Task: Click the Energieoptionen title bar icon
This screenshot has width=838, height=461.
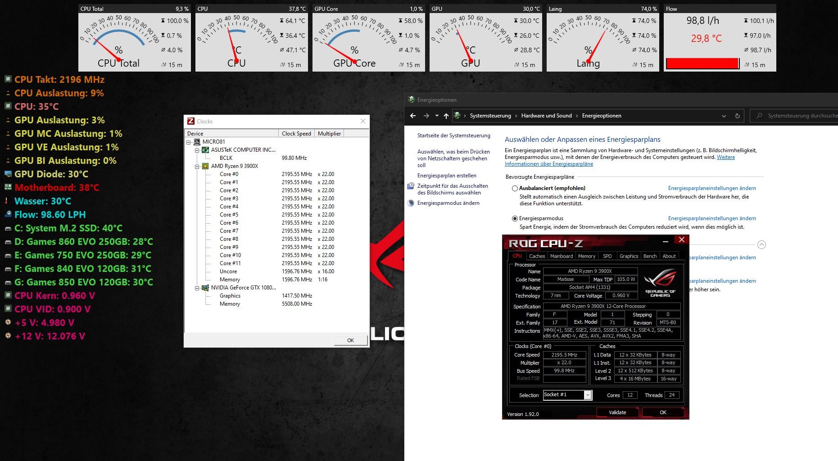Action: coord(411,99)
